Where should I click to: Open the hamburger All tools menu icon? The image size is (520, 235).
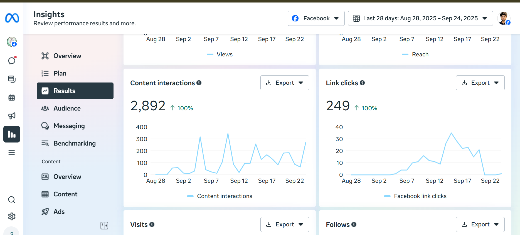[12, 152]
